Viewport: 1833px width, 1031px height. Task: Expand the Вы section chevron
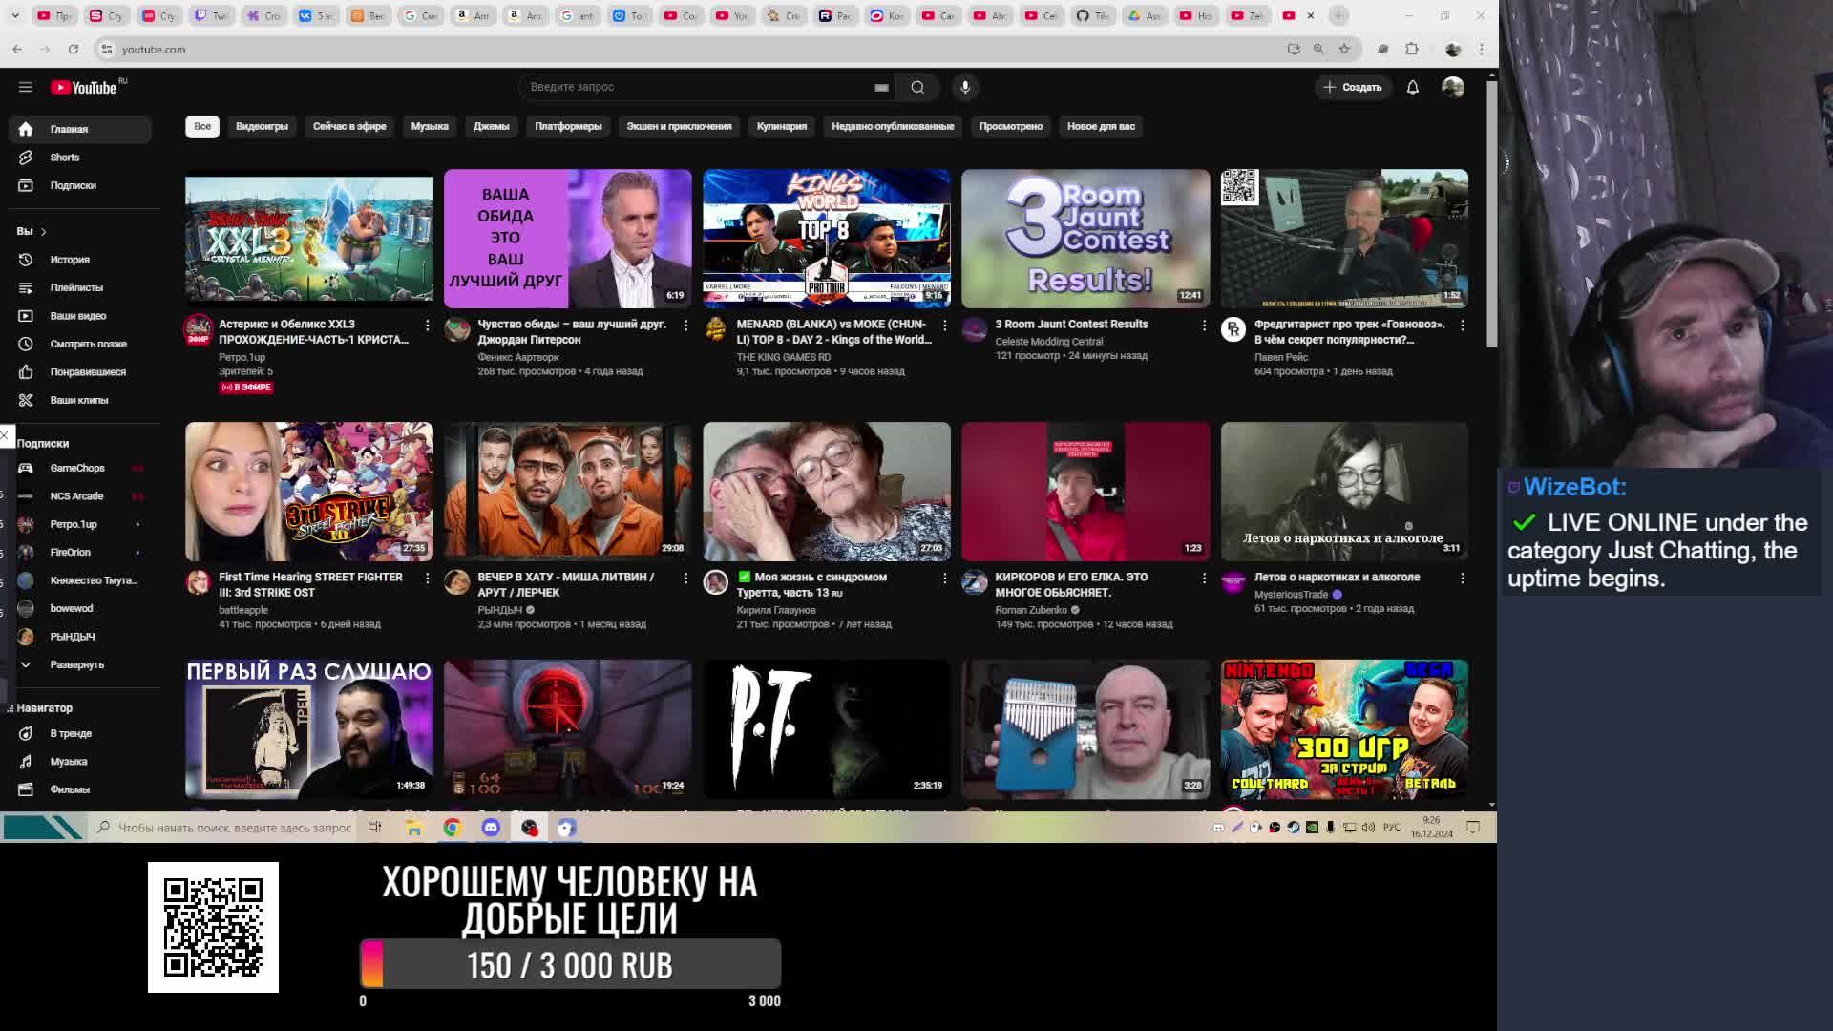(43, 231)
